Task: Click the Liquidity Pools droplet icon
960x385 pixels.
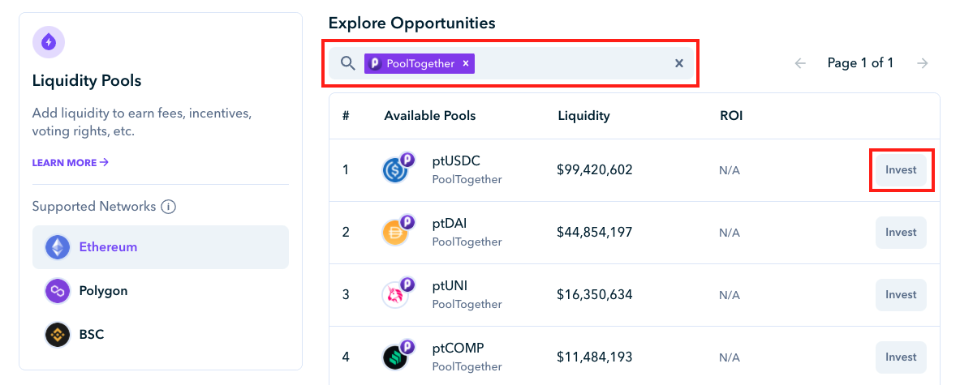Action: tap(49, 41)
